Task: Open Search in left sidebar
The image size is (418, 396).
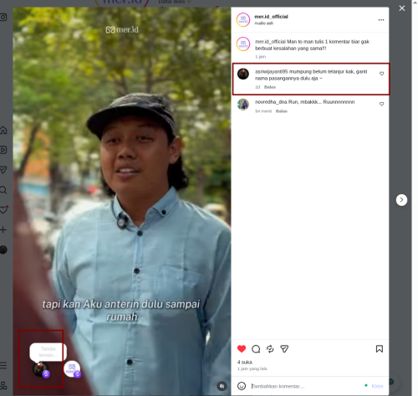Action: (x=3, y=190)
